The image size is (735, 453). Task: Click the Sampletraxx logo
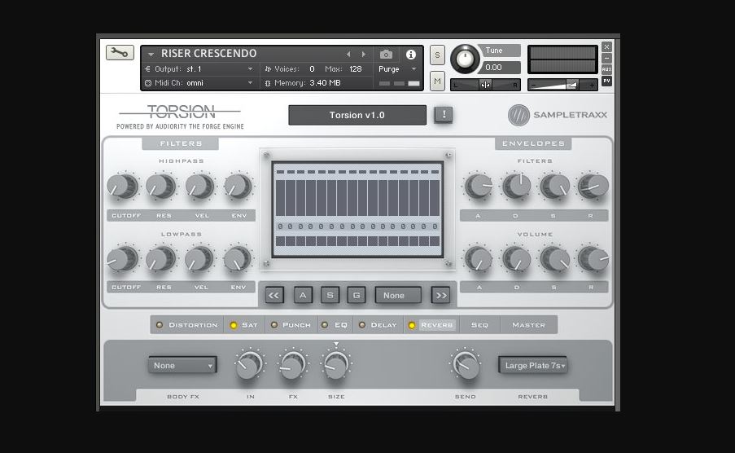click(x=558, y=115)
